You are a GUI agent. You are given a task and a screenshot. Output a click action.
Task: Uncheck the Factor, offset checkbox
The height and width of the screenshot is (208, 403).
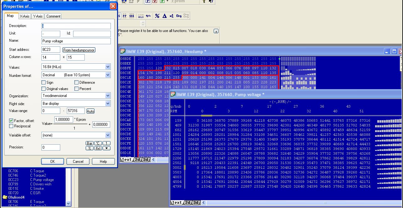[11, 120]
